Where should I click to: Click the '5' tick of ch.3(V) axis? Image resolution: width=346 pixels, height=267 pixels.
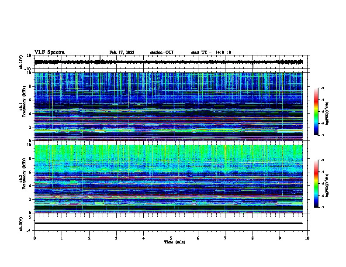pos(30,217)
